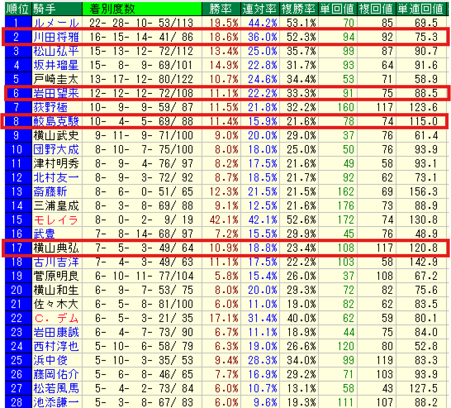This screenshot has height=408, width=451.
Task: Open jockey ルメール's link
Action: pos(56,23)
